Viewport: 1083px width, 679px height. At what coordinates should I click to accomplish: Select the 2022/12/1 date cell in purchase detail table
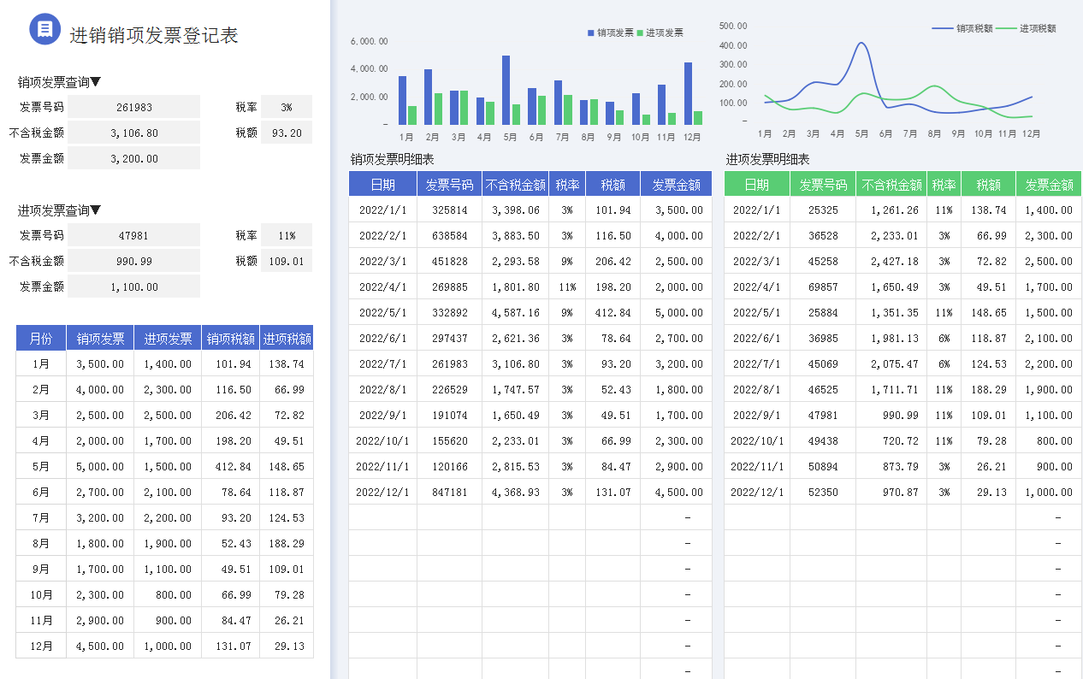(759, 492)
